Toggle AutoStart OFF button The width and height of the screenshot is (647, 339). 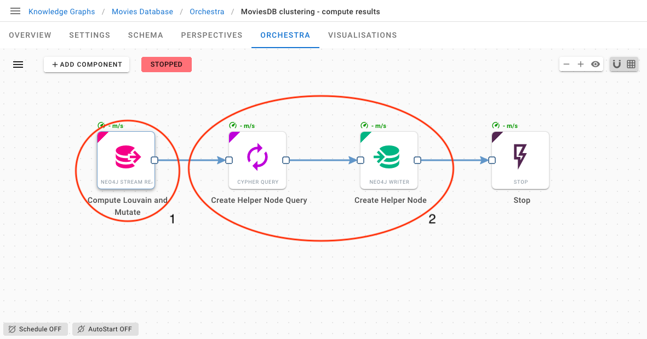coord(105,329)
